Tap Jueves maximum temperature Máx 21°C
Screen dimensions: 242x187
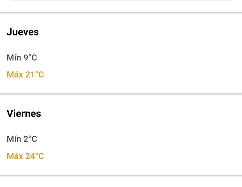click(25, 75)
